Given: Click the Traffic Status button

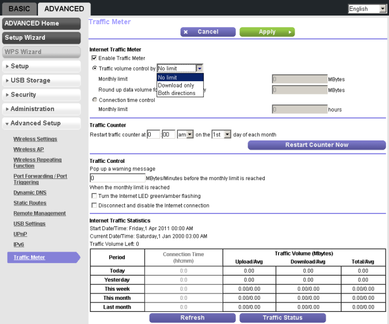Looking at the screenshot, I should click(283, 318).
